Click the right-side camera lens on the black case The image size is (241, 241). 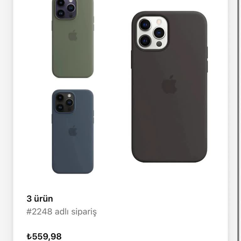coord(159,33)
